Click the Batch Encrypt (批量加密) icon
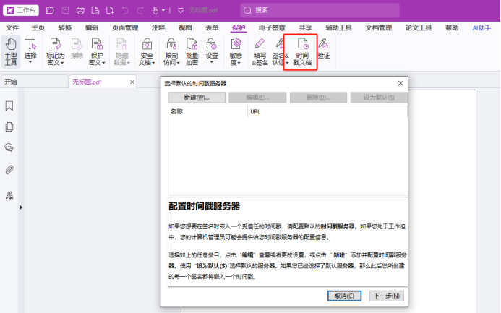 click(x=192, y=51)
